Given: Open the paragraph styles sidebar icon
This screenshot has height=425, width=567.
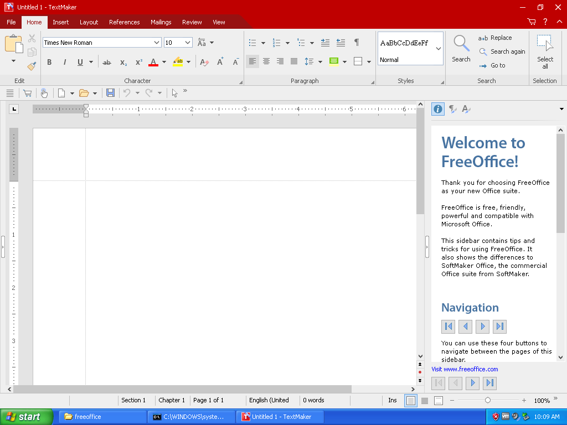Looking at the screenshot, I should 452,109.
